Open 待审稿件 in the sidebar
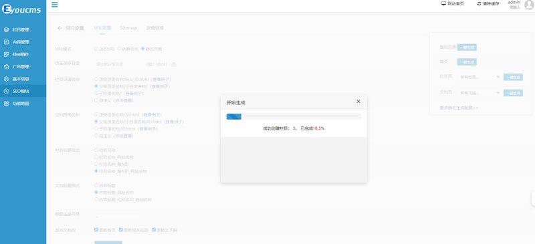This screenshot has height=244, width=535. pos(23,54)
